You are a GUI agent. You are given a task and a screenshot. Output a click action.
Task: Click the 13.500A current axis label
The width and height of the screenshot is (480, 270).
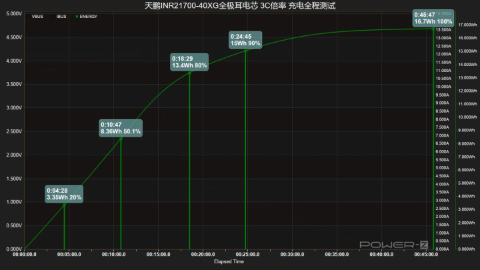443,30
